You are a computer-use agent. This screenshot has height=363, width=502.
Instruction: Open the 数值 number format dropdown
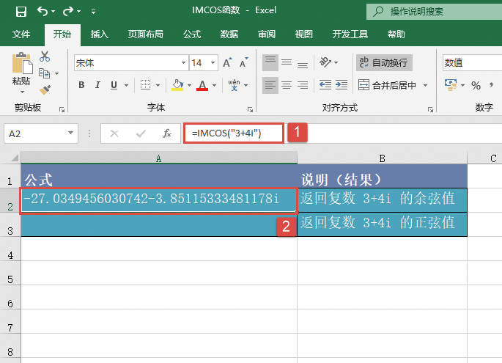point(470,63)
